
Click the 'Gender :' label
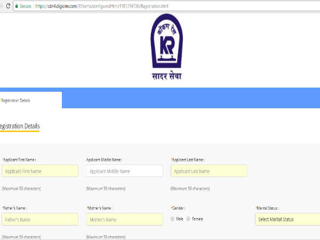click(178, 208)
